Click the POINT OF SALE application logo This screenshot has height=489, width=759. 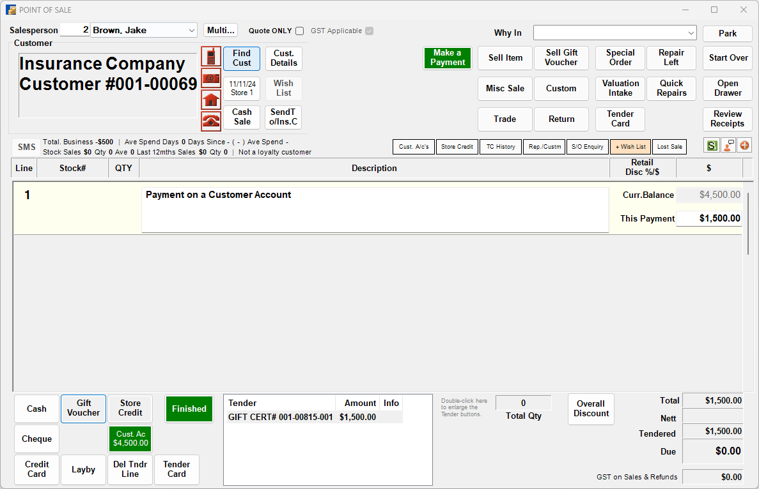click(x=11, y=10)
